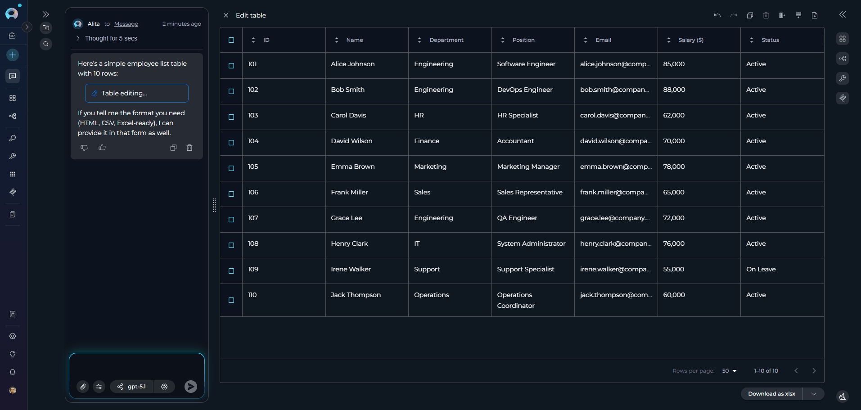The width and height of the screenshot is (861, 410).
Task: Delete the table using the trash icon
Action: (766, 15)
